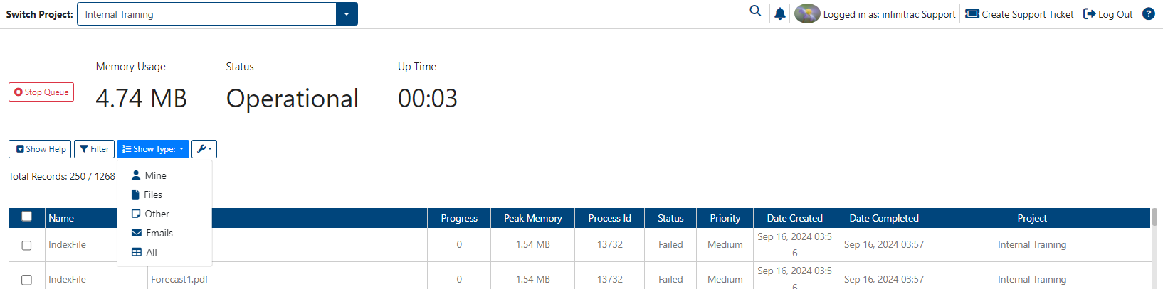Open the notifications bell

(x=780, y=13)
